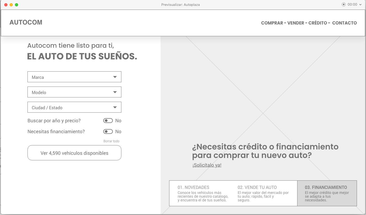The image size is (366, 215).
Task: Toggle 'Necesitas financiamiento' switch
Action: [x=108, y=132]
